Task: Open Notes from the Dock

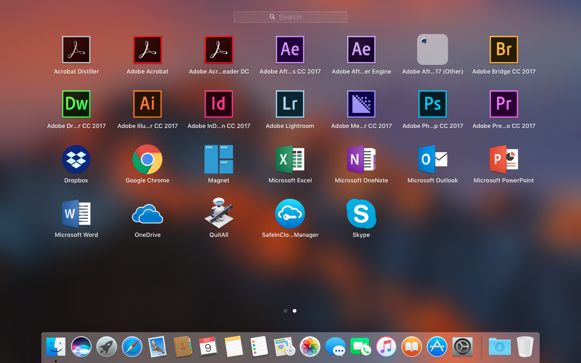Action: 234,347
